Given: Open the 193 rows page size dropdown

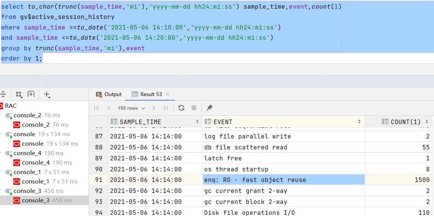Looking at the screenshot, I should [x=131, y=108].
